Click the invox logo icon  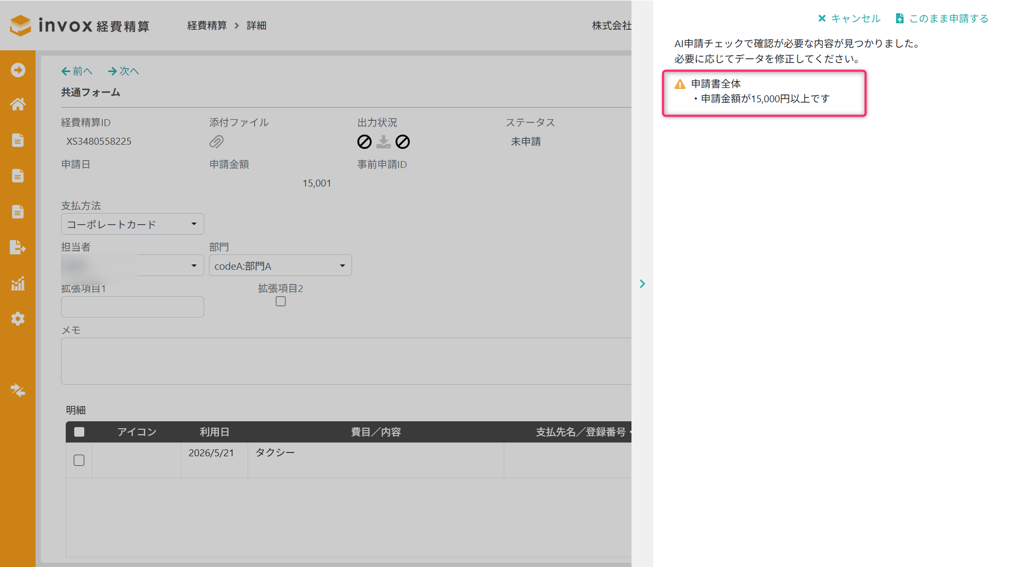point(21,25)
